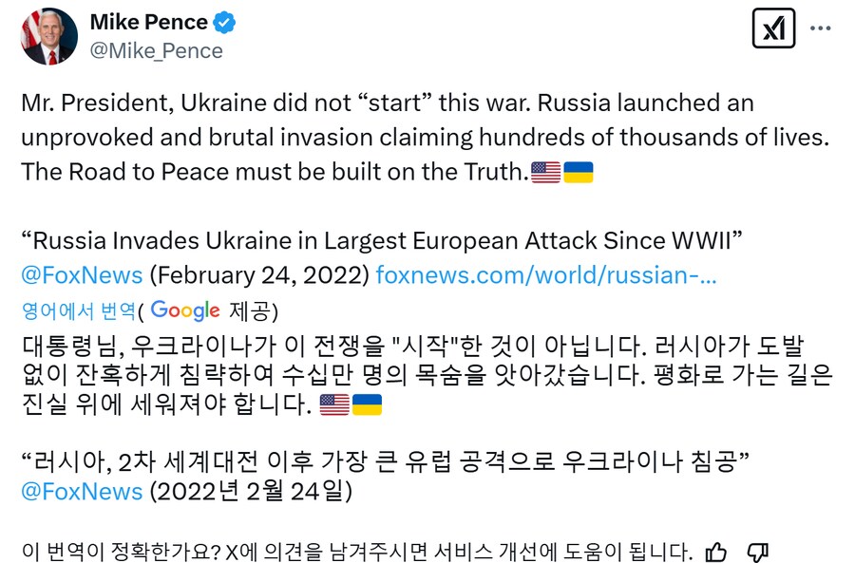Click the Mike Pence display name
Screen dimensions: 855x563
point(149,22)
